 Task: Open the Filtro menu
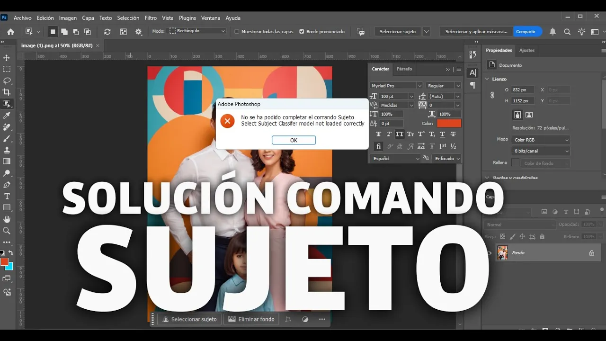tap(151, 18)
